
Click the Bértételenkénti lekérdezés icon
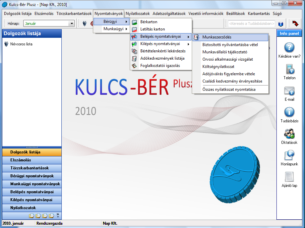(134, 51)
